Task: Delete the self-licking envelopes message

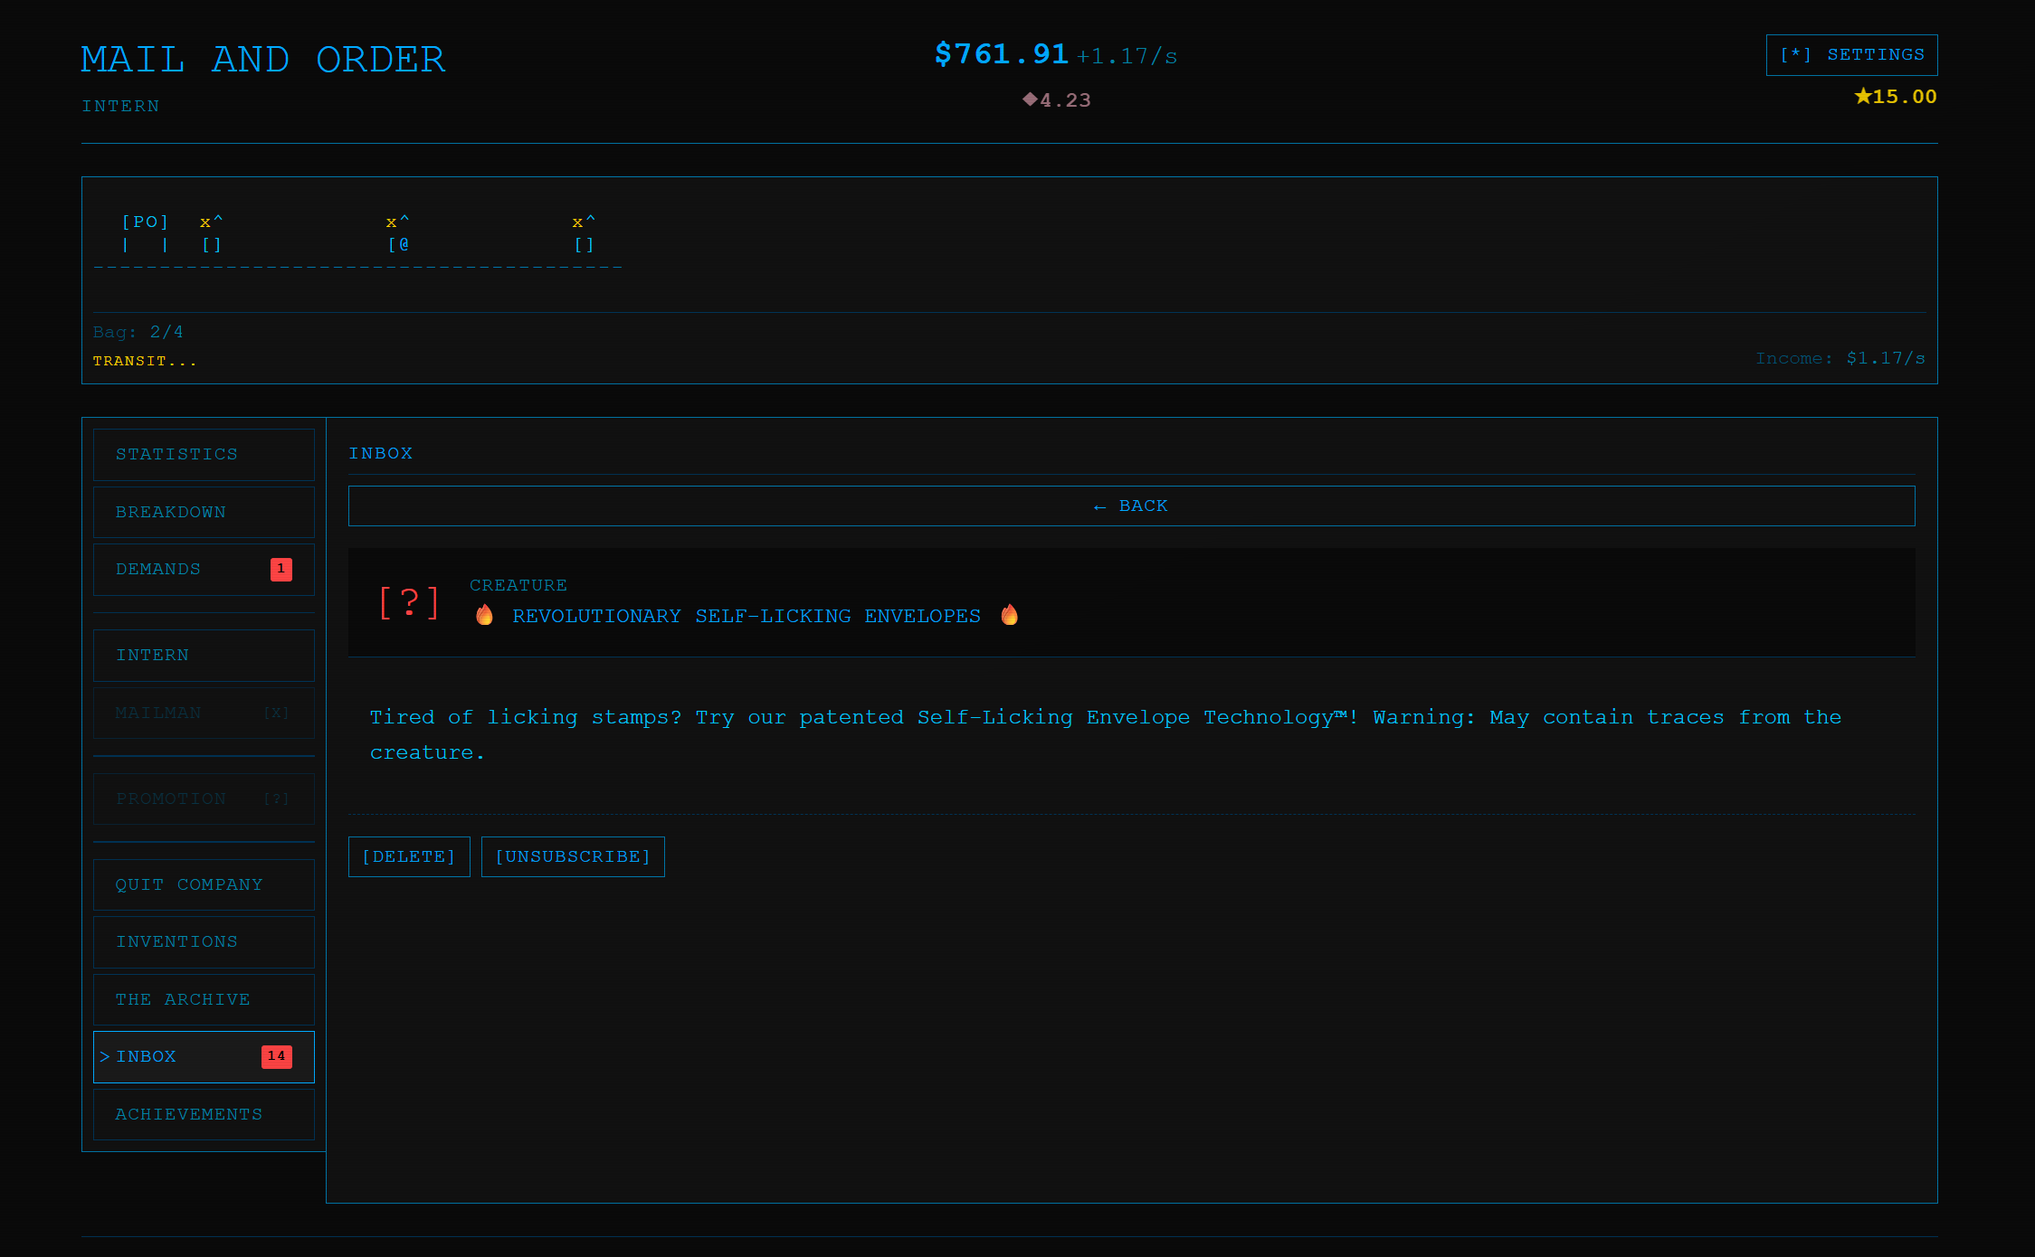Action: tap(409, 856)
